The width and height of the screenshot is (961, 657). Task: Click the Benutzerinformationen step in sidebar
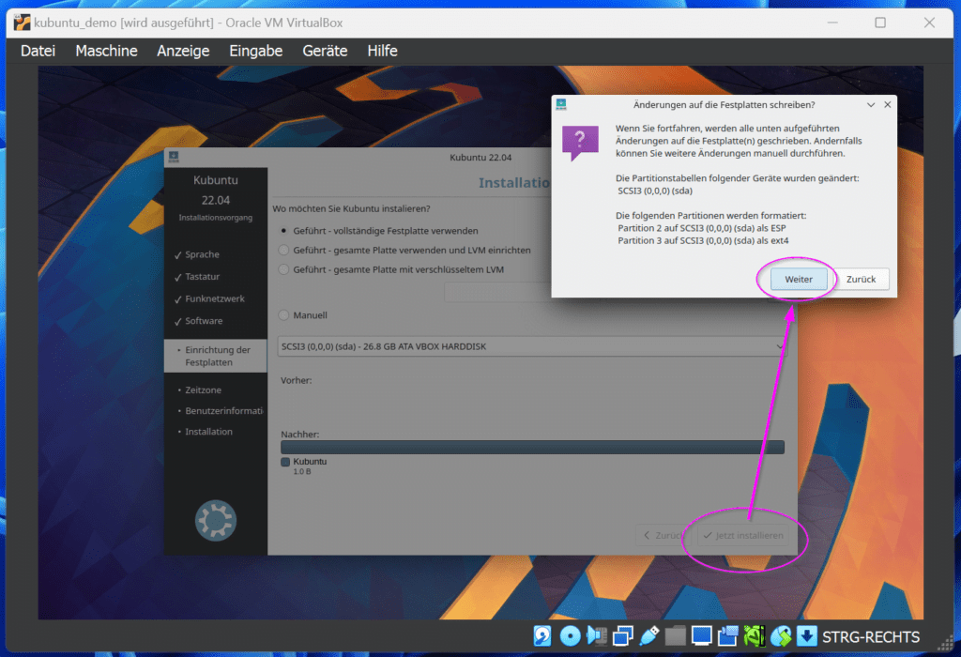(x=223, y=411)
